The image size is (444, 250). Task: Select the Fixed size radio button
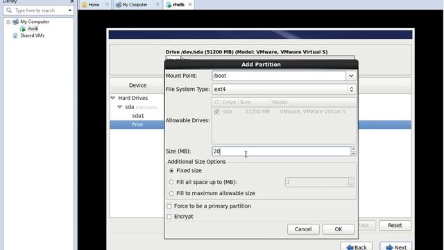click(171, 171)
